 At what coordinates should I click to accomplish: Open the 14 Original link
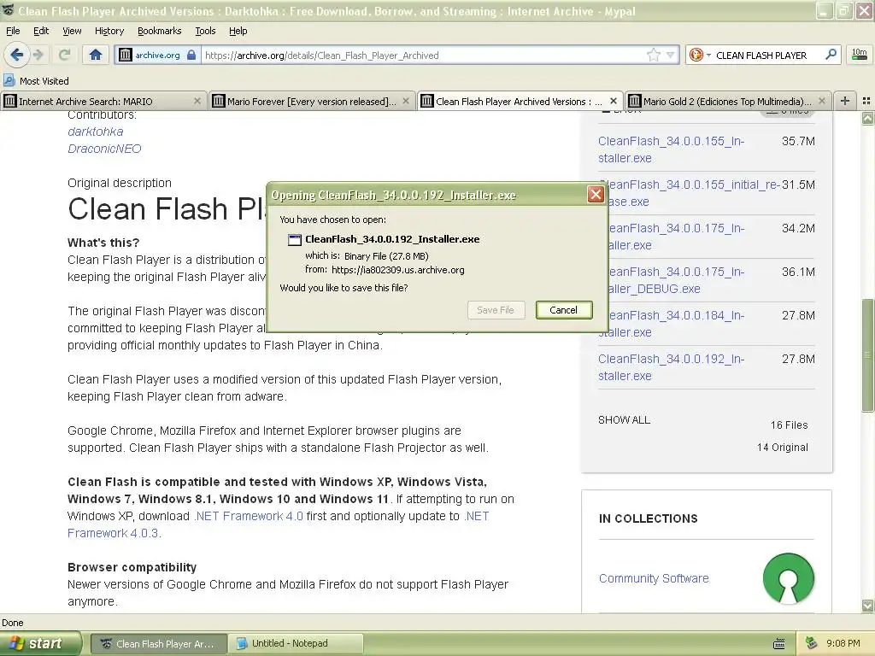tap(783, 448)
